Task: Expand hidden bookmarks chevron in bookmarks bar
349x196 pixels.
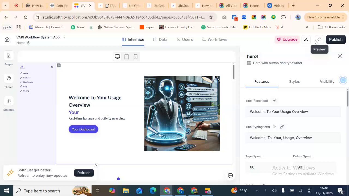Action: tap(307, 27)
